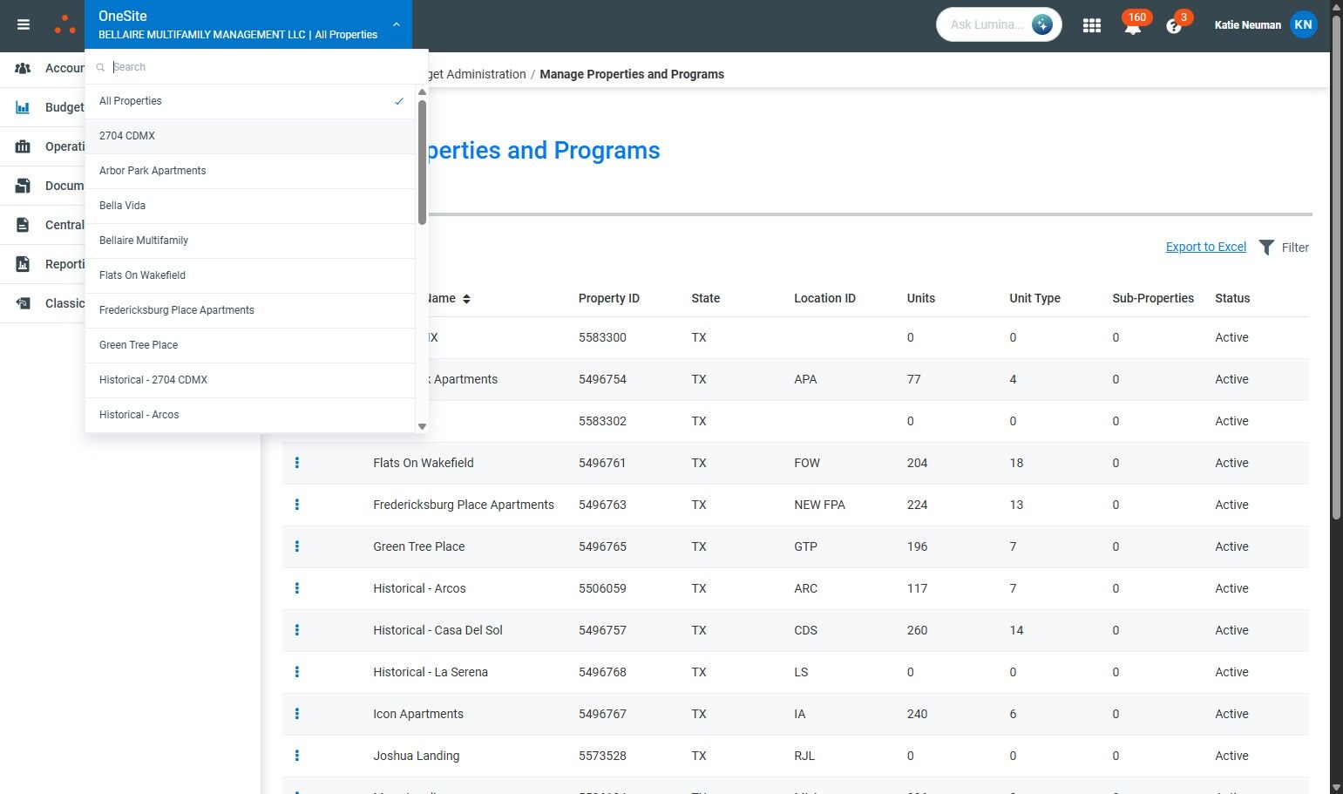Open the Ask Lumina search box
The image size is (1343, 794).
[x=986, y=24]
